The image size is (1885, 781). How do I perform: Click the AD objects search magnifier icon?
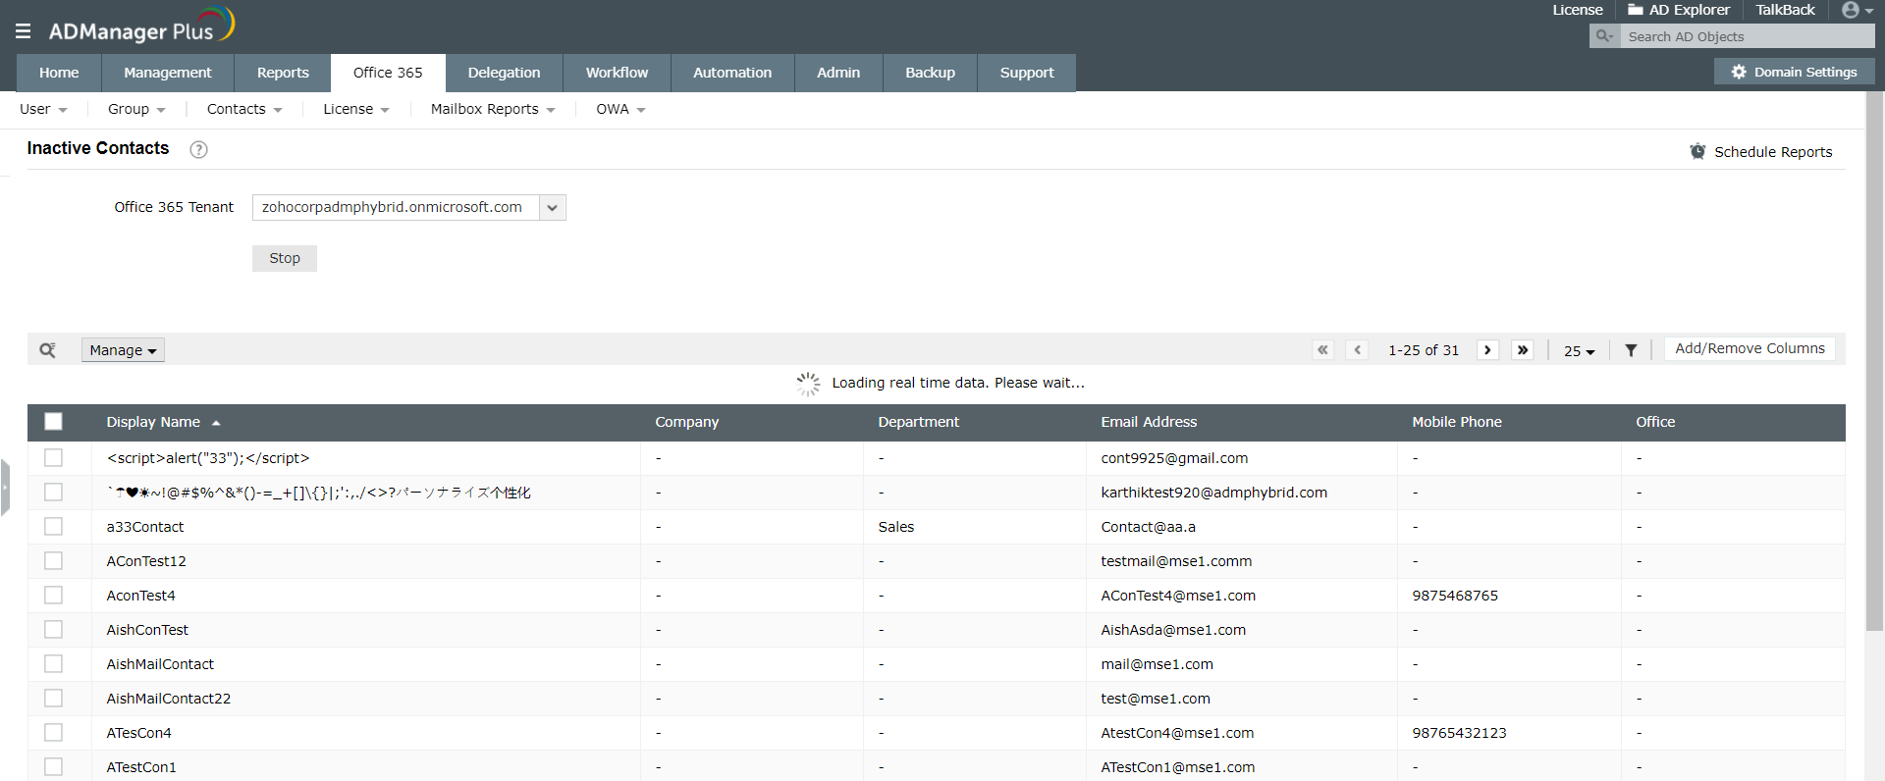click(1604, 36)
